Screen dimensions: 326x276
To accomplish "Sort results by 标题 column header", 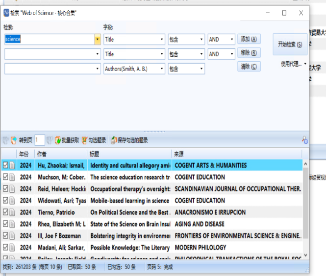I will 129,154.
